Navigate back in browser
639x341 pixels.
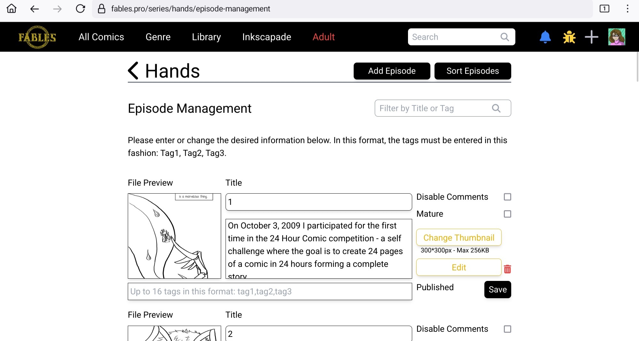[x=35, y=9]
